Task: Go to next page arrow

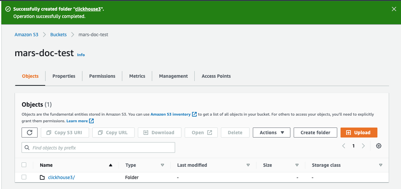Action: tap(363, 146)
